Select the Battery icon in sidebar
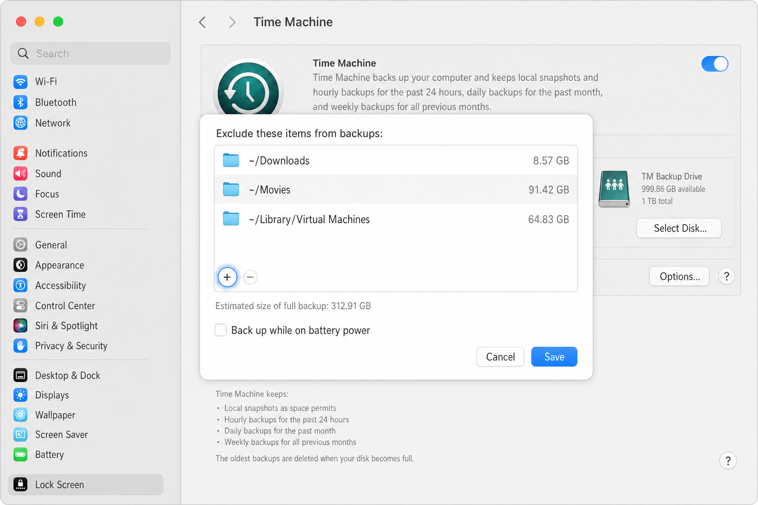The image size is (758, 505). pos(20,454)
